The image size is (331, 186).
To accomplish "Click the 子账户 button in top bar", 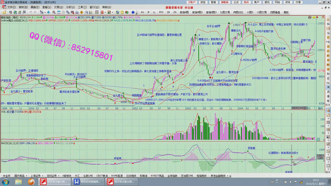I will (191, 2).
